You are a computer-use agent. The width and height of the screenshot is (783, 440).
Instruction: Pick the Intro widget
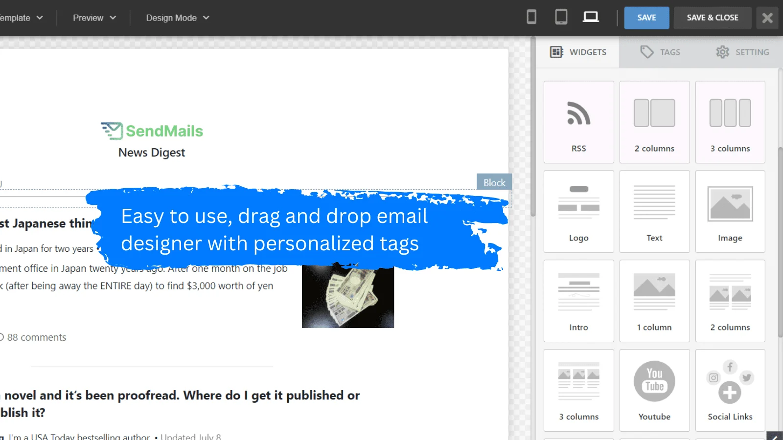[x=578, y=301]
